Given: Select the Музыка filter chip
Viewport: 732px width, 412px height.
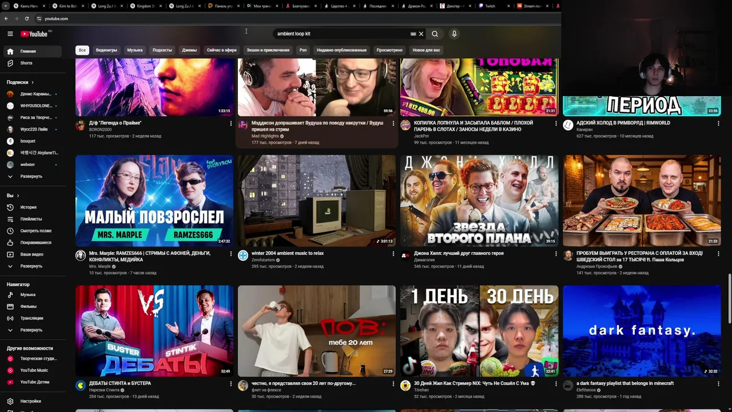Looking at the screenshot, I should point(135,50).
